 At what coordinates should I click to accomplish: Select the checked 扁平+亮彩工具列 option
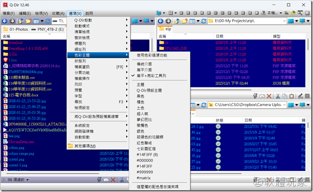(151, 76)
